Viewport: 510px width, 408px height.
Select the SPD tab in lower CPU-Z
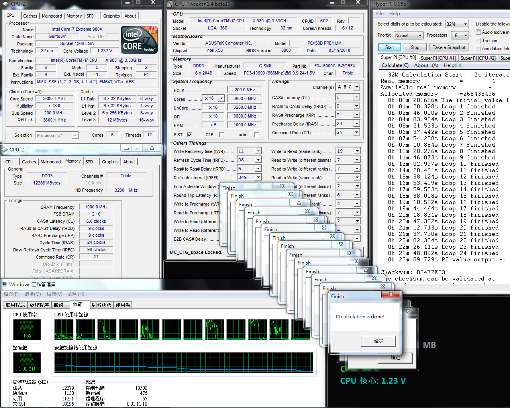tap(89, 162)
